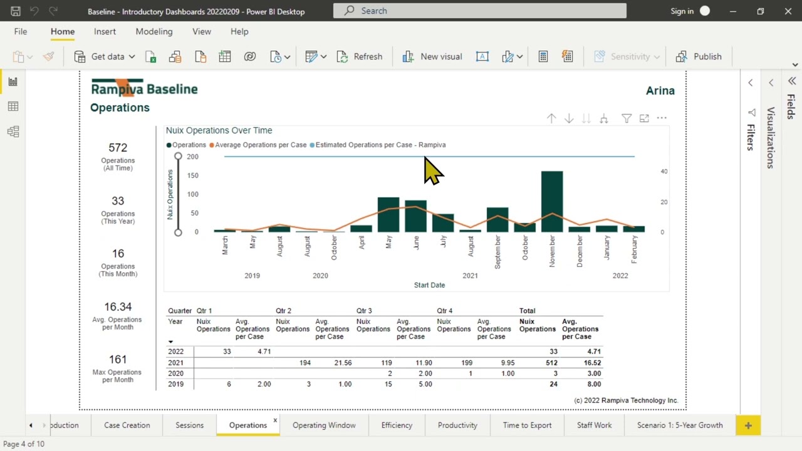The height and width of the screenshot is (451, 802).
Task: Open the Power BI datasets hub icon
Action: tap(175, 56)
